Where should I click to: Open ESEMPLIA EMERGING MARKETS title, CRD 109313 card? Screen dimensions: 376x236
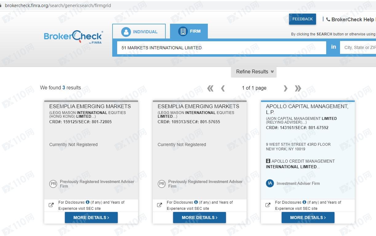click(x=198, y=106)
